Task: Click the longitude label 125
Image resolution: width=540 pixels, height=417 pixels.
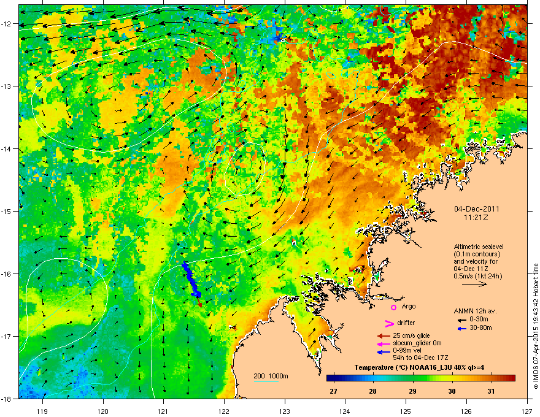Action: pyautogui.click(x=406, y=411)
